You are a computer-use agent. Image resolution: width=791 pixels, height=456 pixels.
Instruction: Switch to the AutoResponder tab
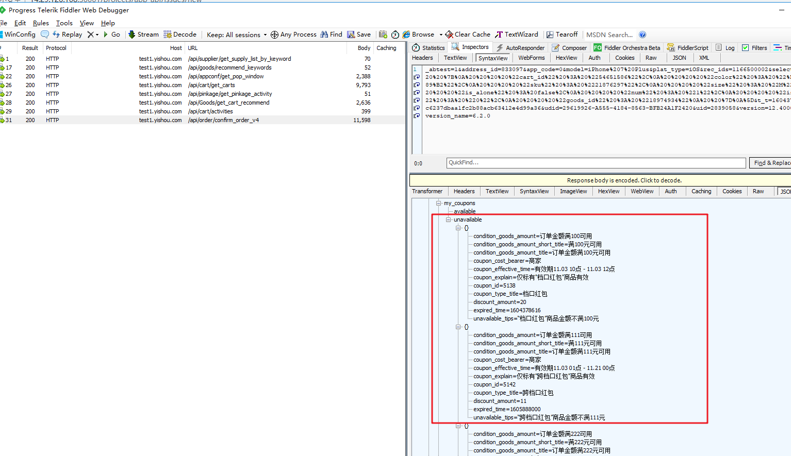(520, 48)
